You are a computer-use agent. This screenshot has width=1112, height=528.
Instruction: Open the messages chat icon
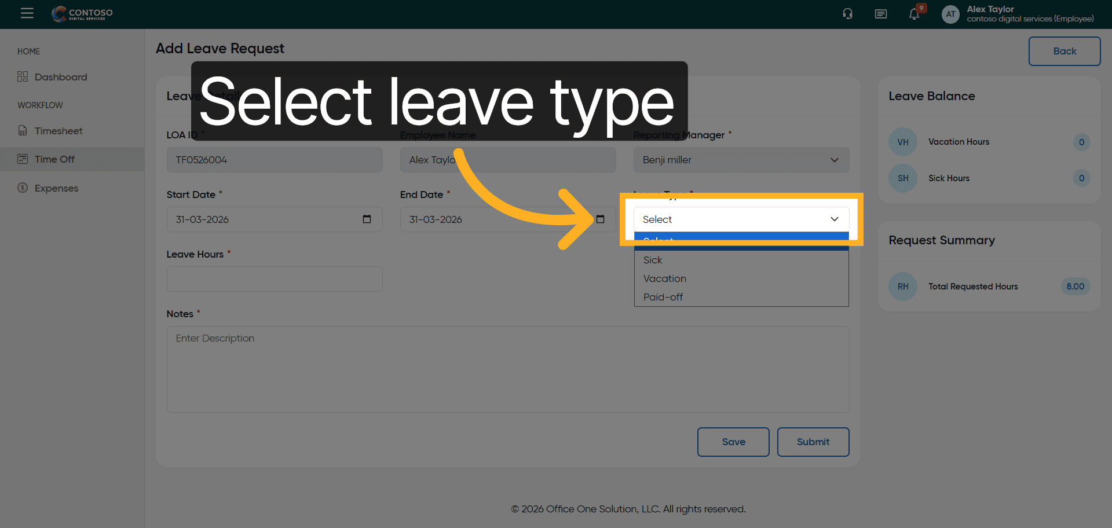880,14
